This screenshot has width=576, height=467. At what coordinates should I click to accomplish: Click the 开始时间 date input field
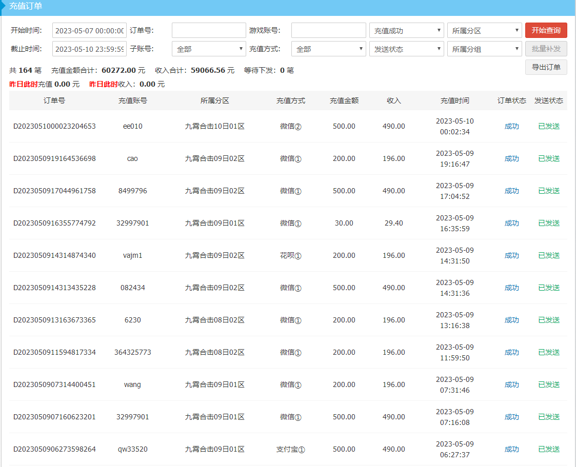click(89, 31)
